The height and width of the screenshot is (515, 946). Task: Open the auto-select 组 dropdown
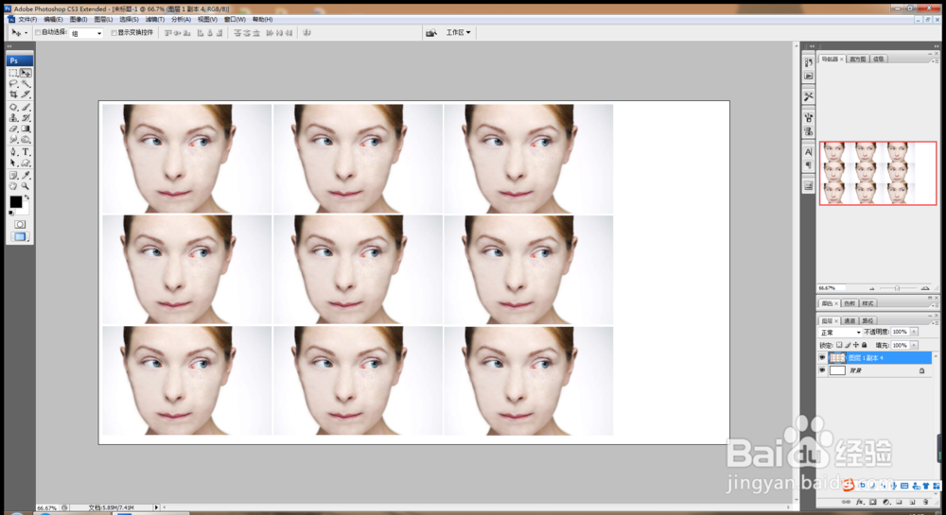click(x=87, y=33)
